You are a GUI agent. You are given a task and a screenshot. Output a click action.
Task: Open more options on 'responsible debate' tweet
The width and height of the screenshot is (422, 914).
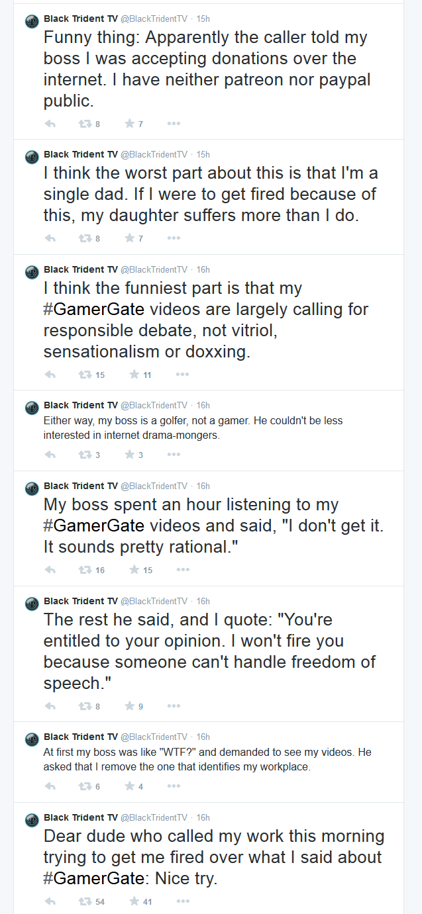tap(182, 375)
